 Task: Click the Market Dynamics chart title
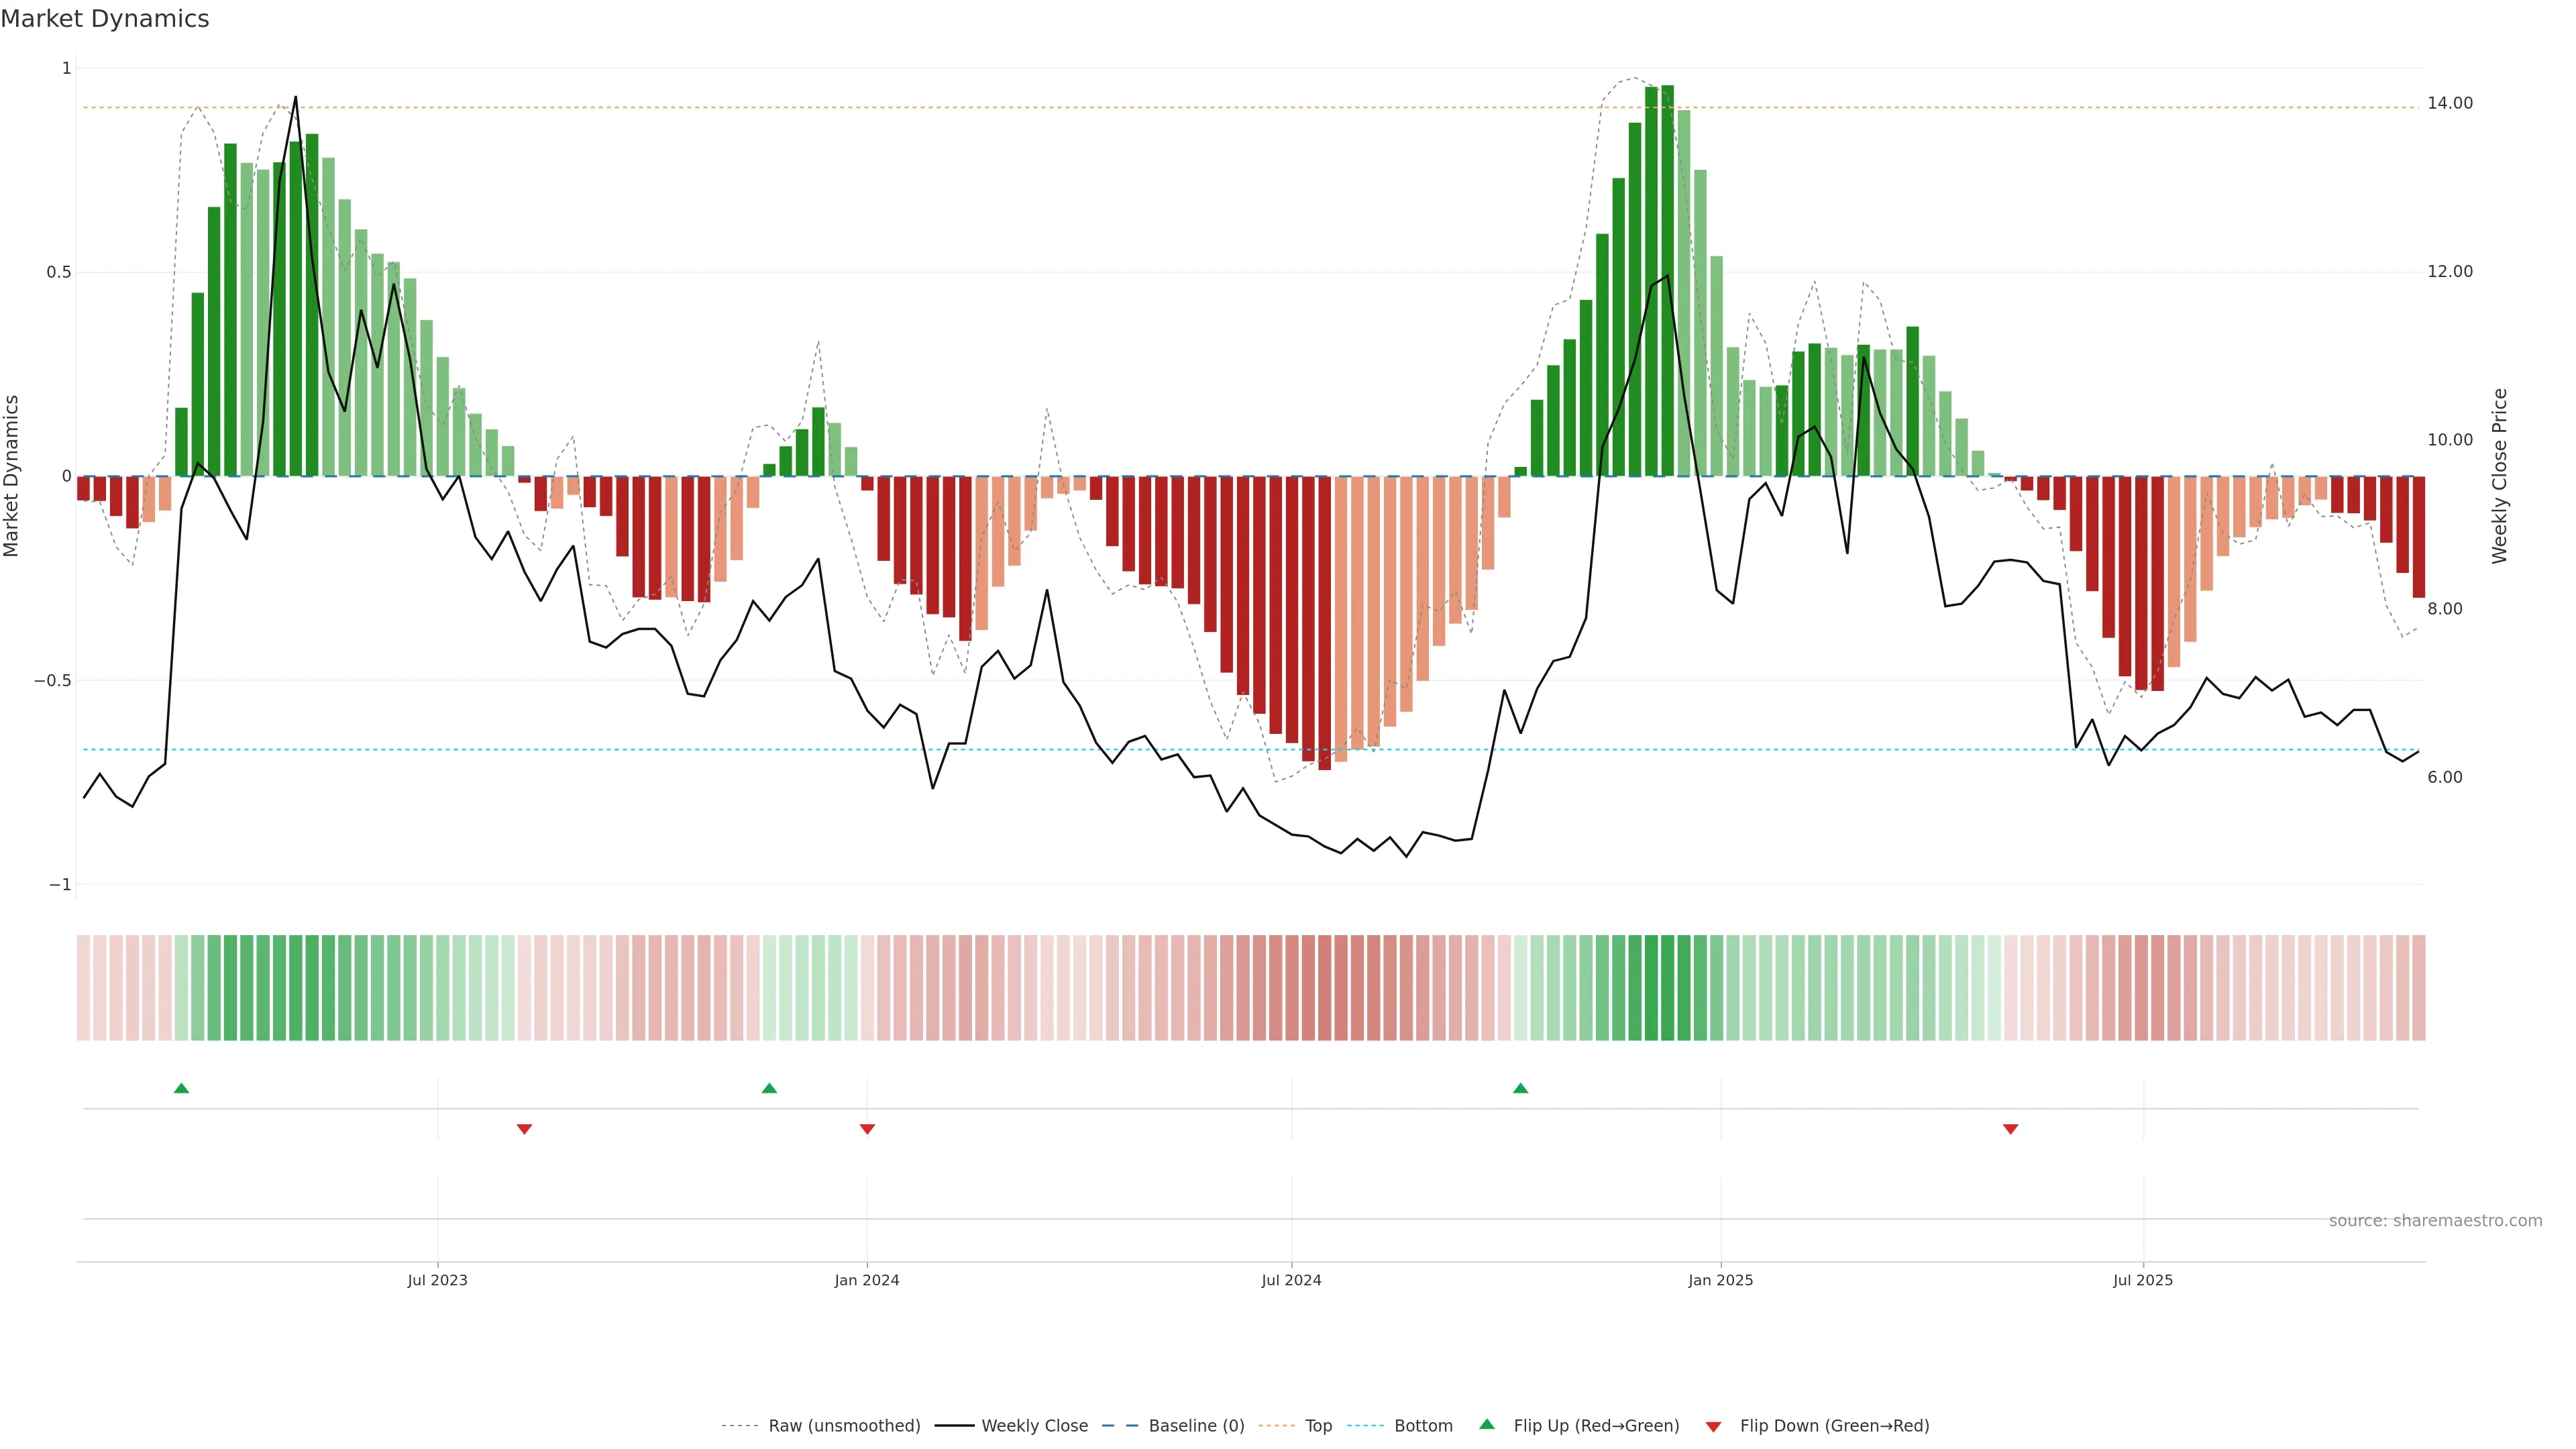pyautogui.click(x=105, y=19)
